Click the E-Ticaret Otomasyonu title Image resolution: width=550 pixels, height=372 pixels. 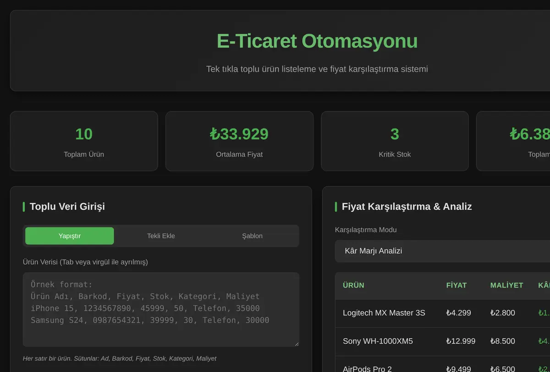317,41
